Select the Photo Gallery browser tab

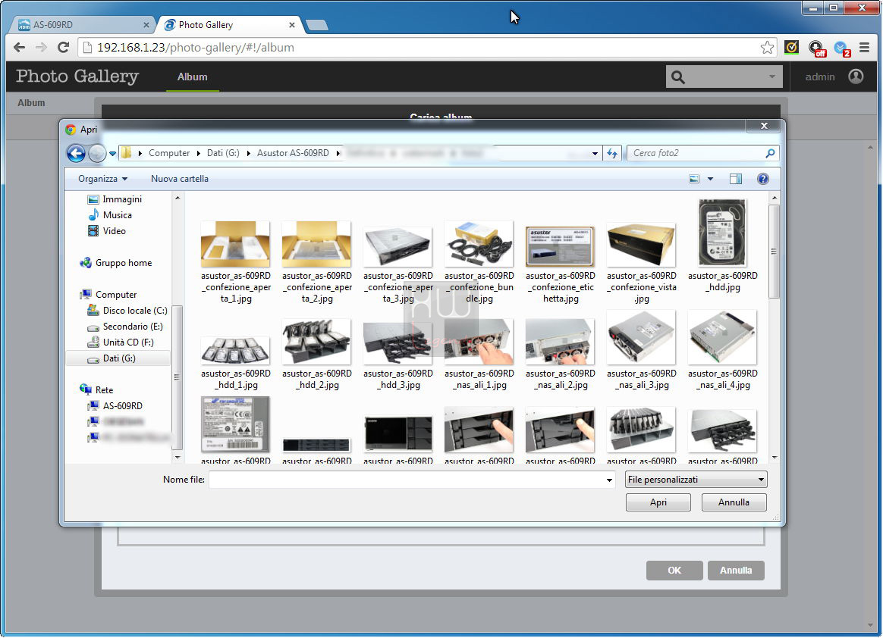pos(229,25)
